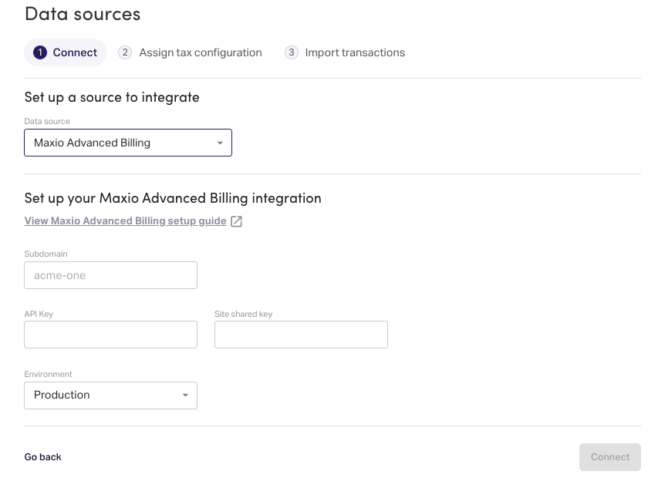Click the Environment dropdown caret arrow

tap(185, 395)
